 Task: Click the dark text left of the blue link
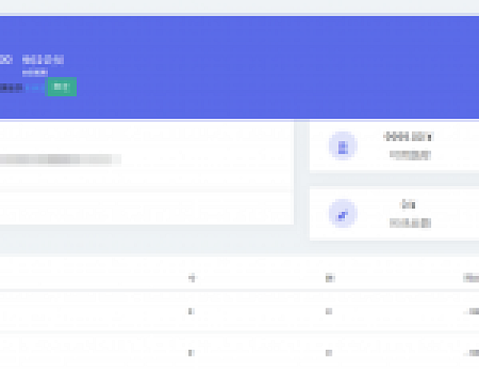[10, 87]
